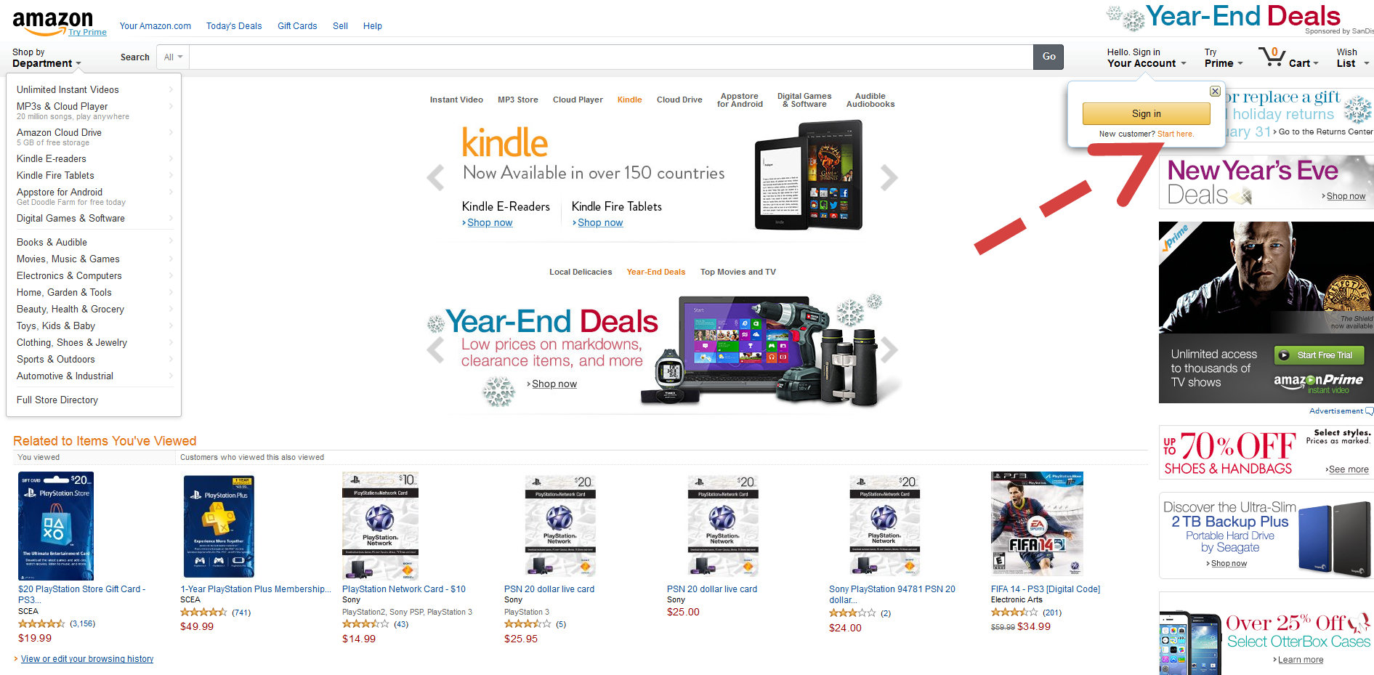
Task: Click the yellow Sign in button
Action: tap(1146, 113)
